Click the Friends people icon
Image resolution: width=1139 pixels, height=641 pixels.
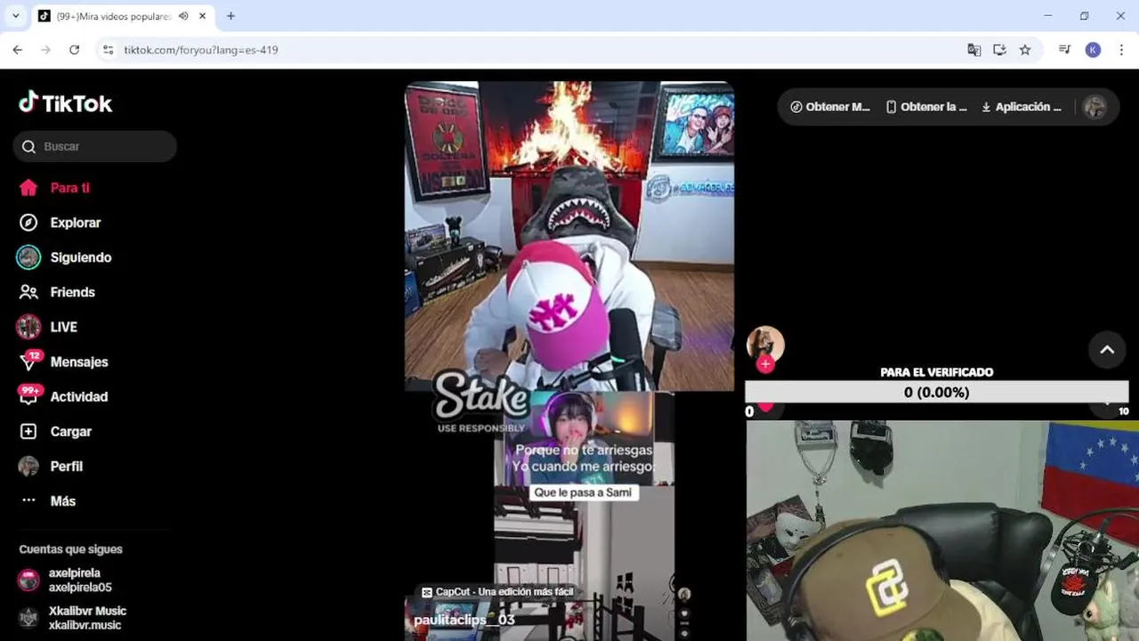click(x=28, y=292)
